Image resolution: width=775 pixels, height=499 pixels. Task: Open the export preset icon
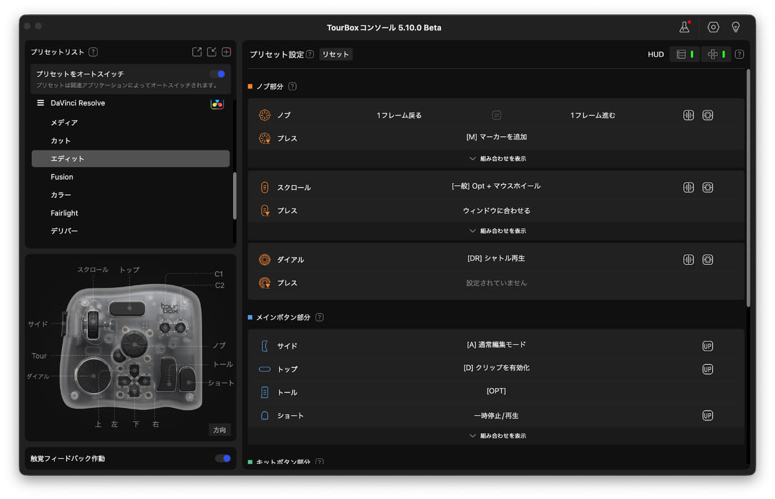196,52
